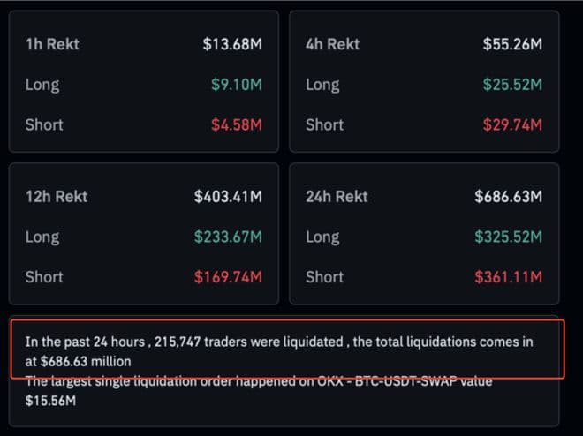Image resolution: width=583 pixels, height=436 pixels.
Task: Click the 12h short value $169.74M
Action: pos(228,277)
